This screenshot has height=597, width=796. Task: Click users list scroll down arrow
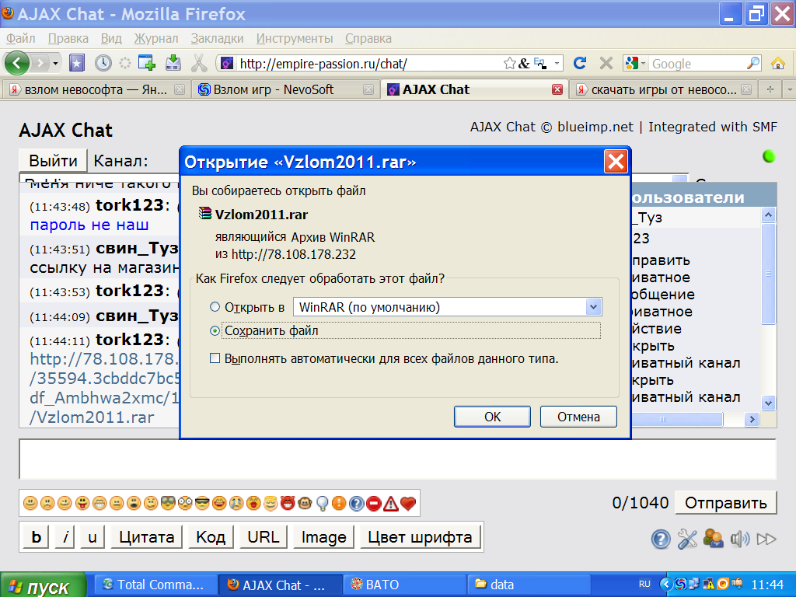click(x=768, y=403)
